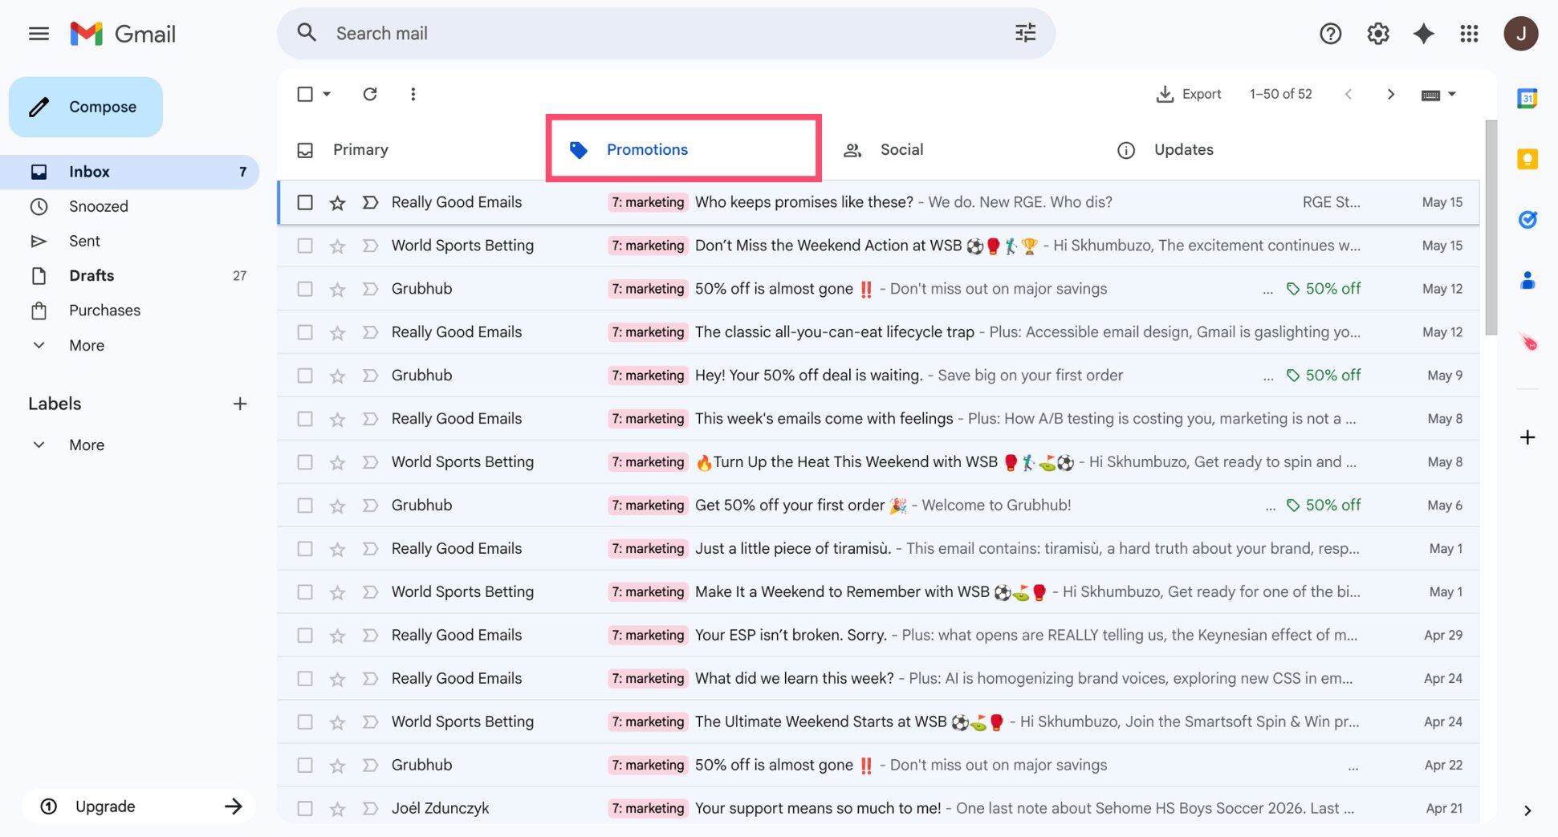Screen dimensions: 1558x837
Task: Open Google Keep side panel icon
Action: pos(1527,159)
